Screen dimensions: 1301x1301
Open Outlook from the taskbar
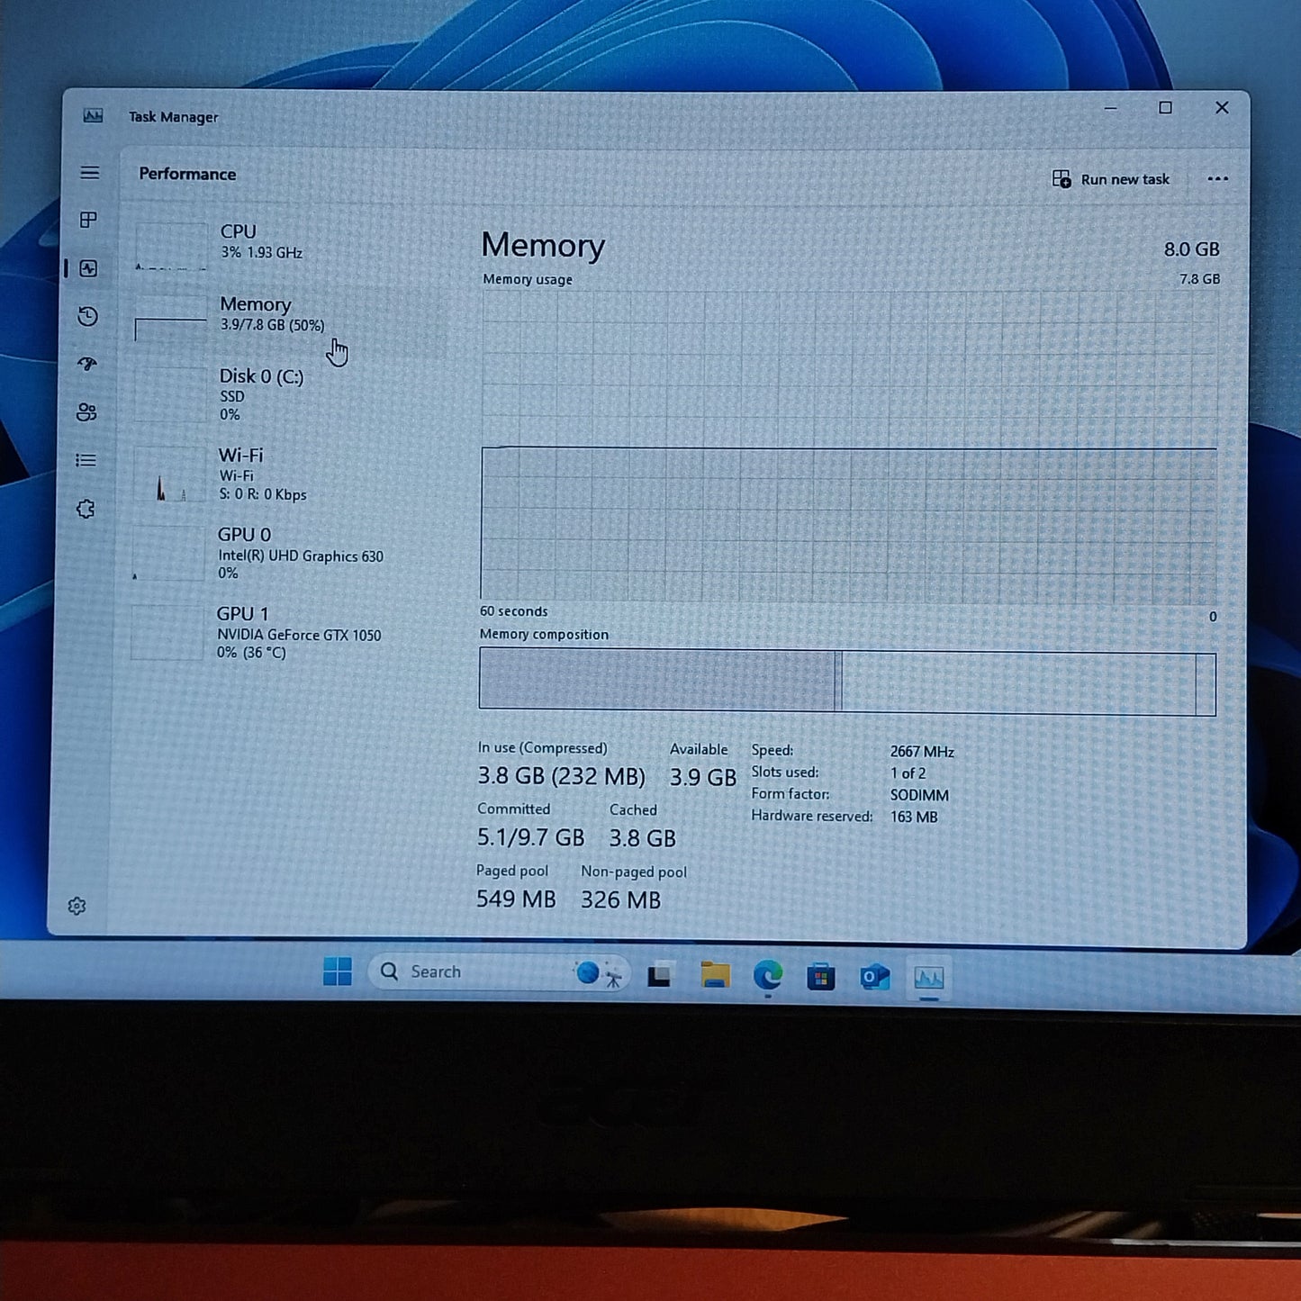click(874, 977)
